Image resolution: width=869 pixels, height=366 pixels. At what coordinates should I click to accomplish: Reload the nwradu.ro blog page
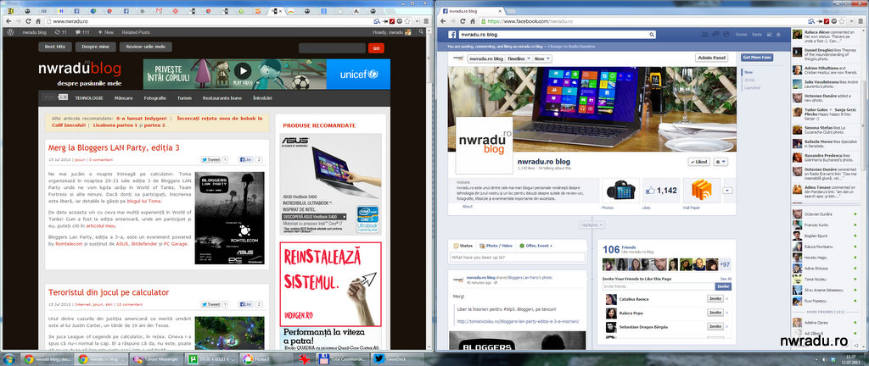(27, 21)
